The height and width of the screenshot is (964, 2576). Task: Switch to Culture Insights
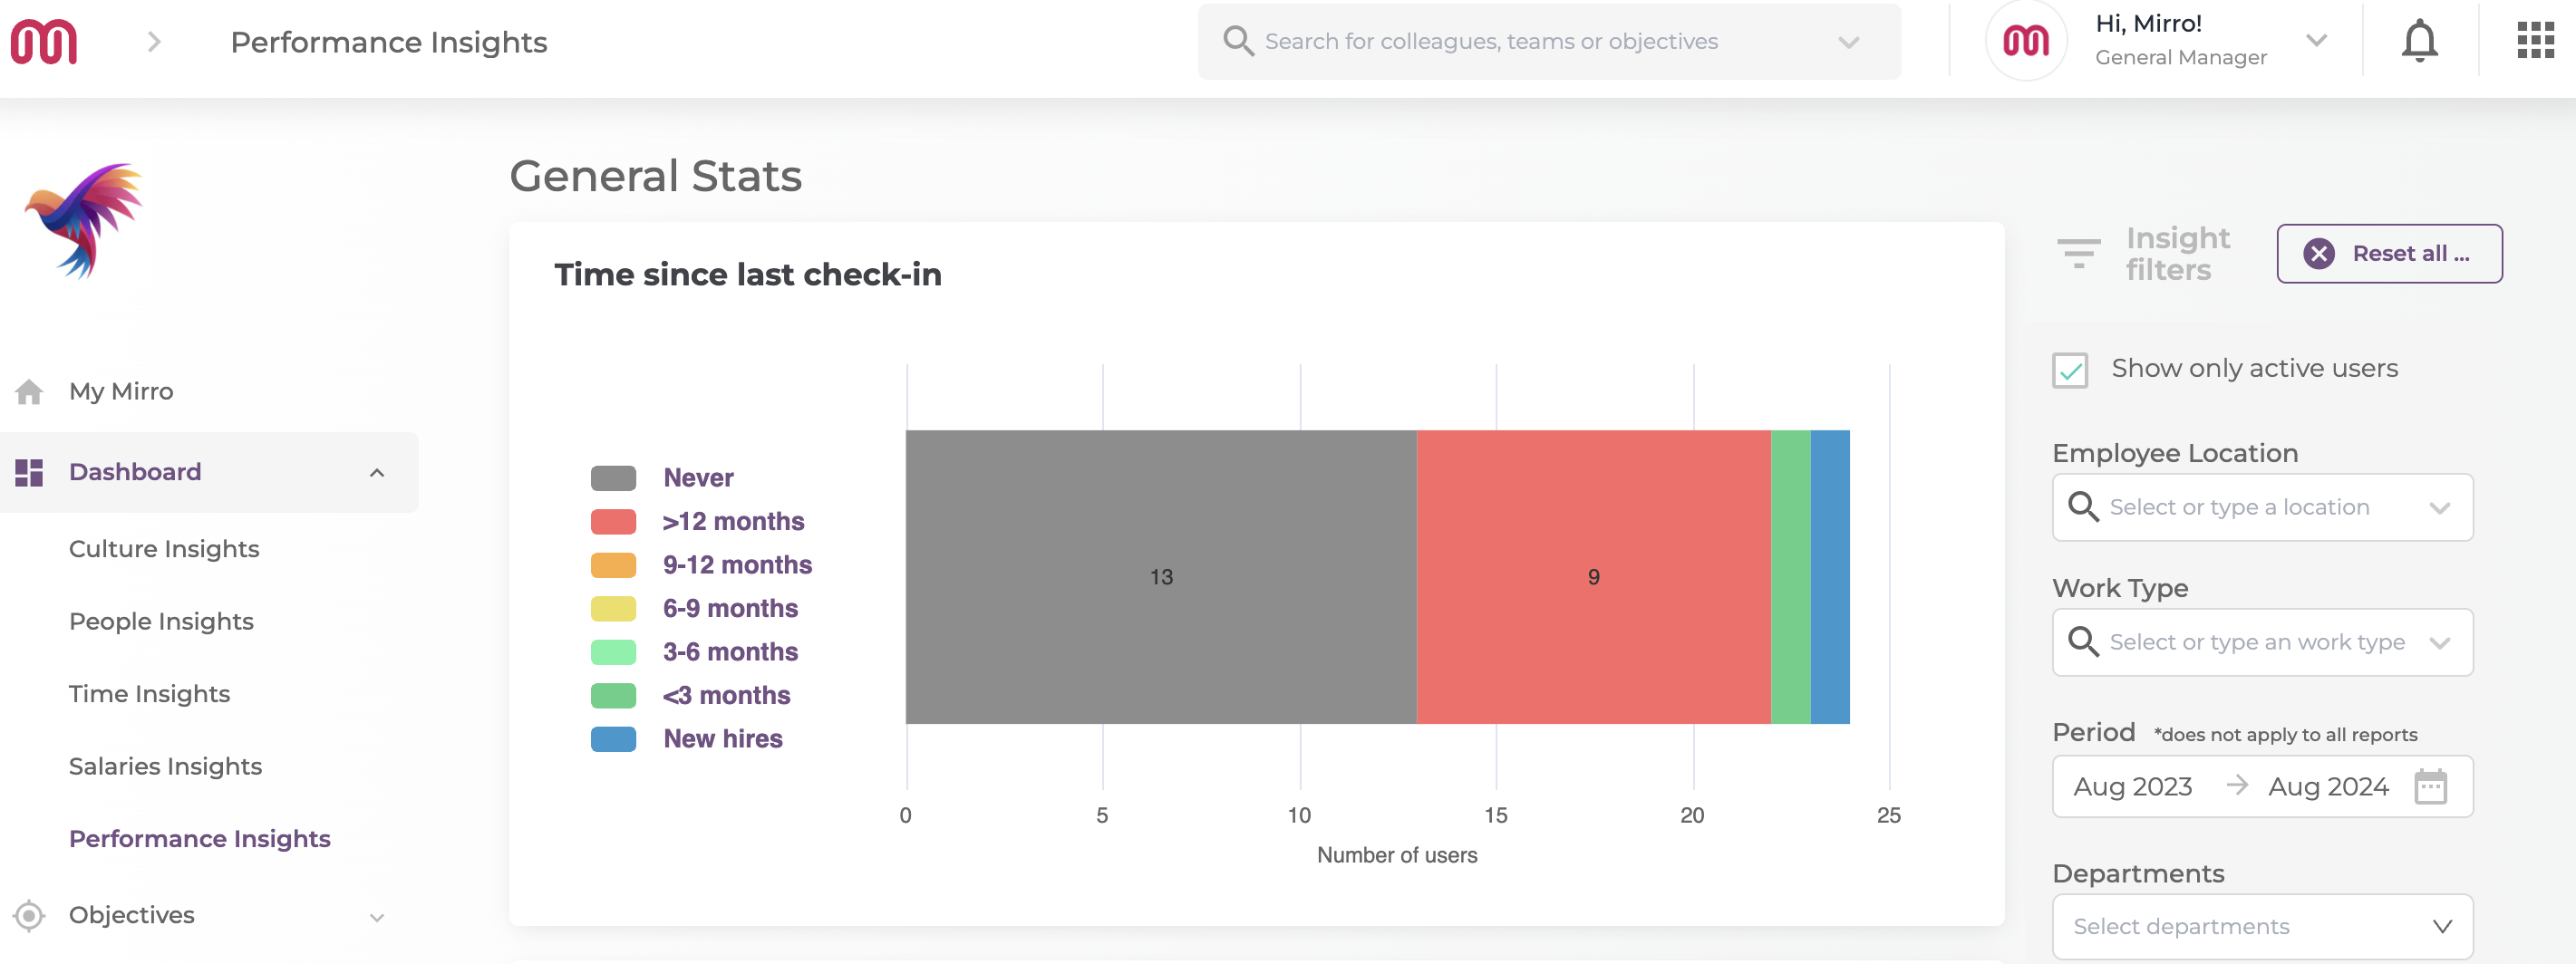[163, 548]
